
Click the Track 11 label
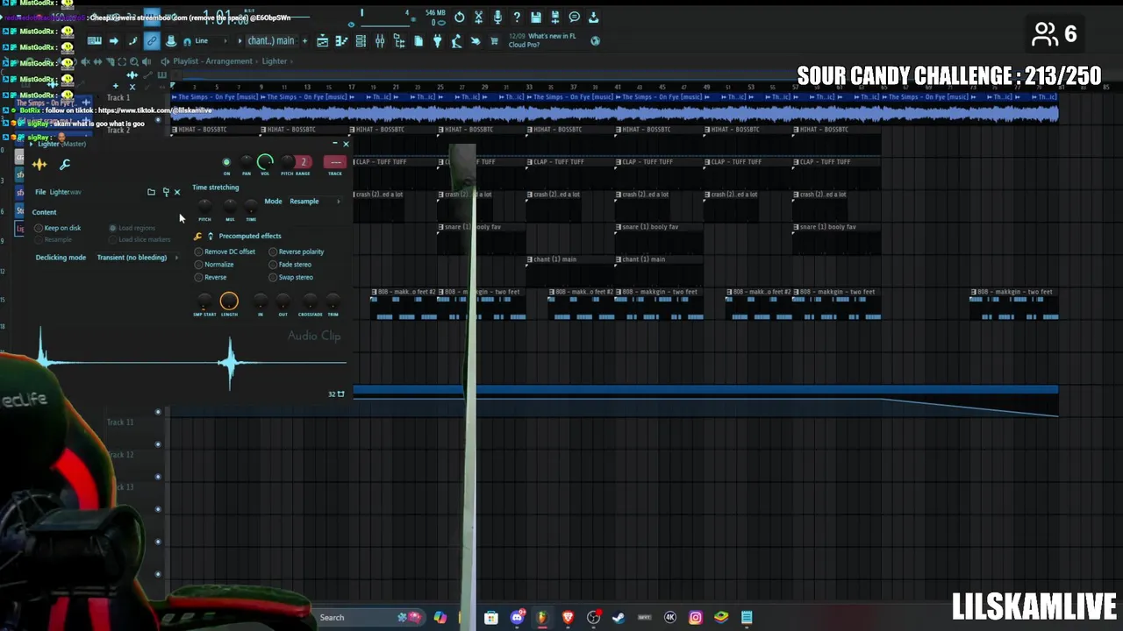click(120, 422)
